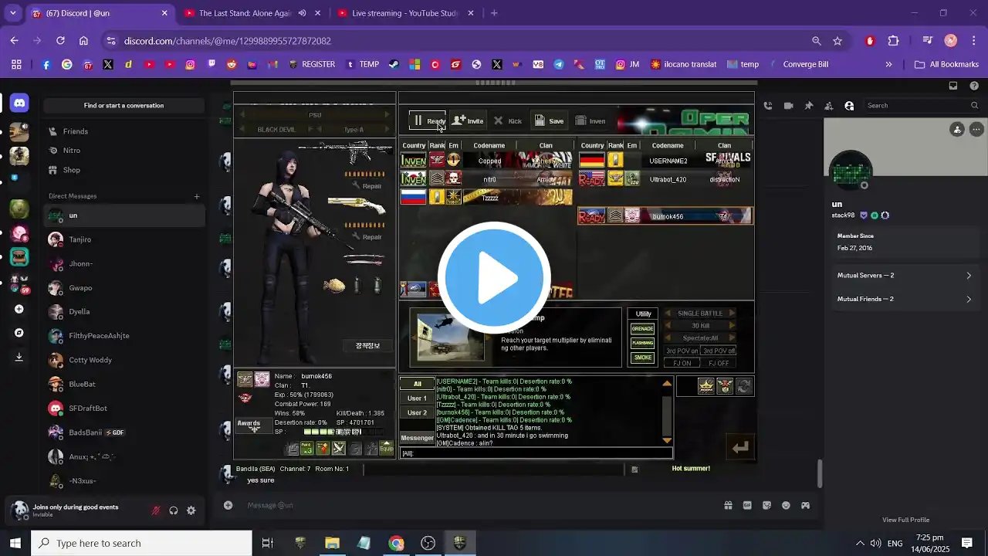Image resolution: width=988 pixels, height=556 pixels.
Task: Toggle the user profile panel icon
Action: coord(849,106)
